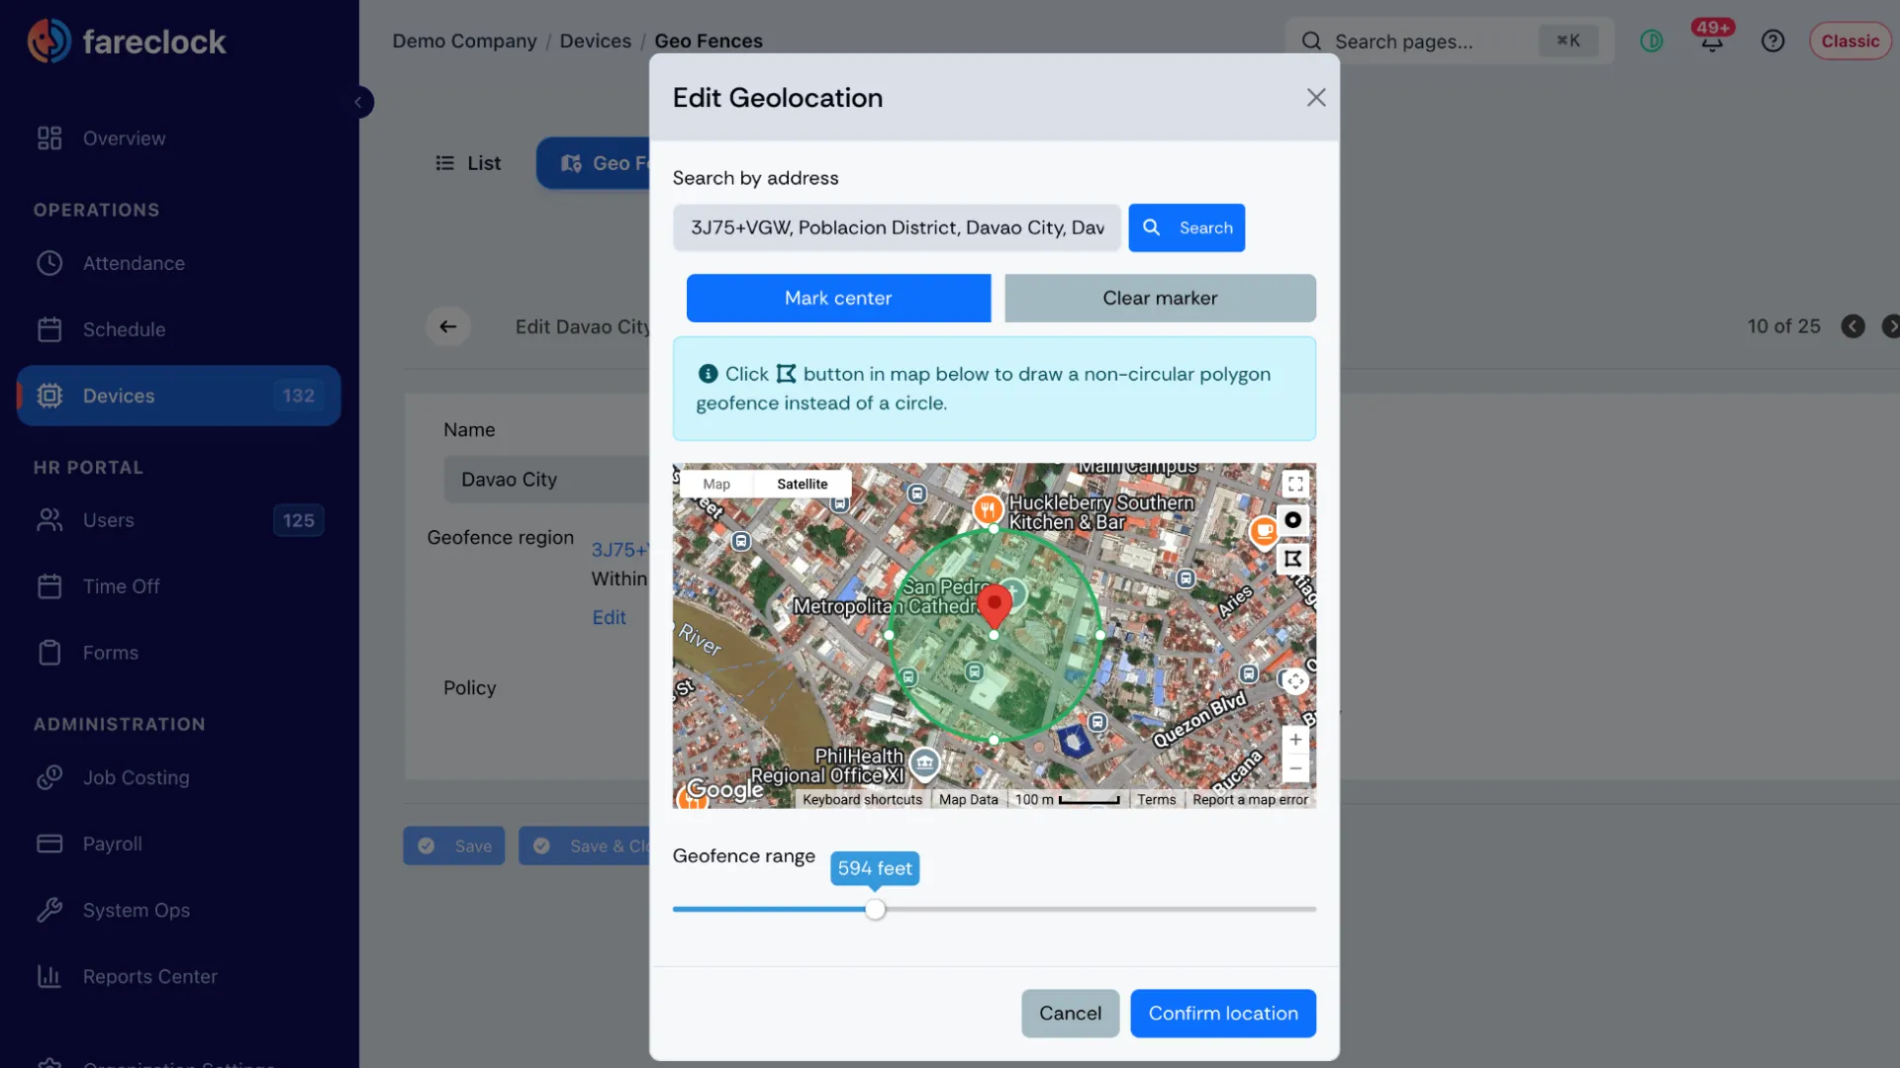Image resolution: width=1900 pixels, height=1068 pixels.
Task: Select the polygon draw tool on map
Action: (x=1293, y=559)
